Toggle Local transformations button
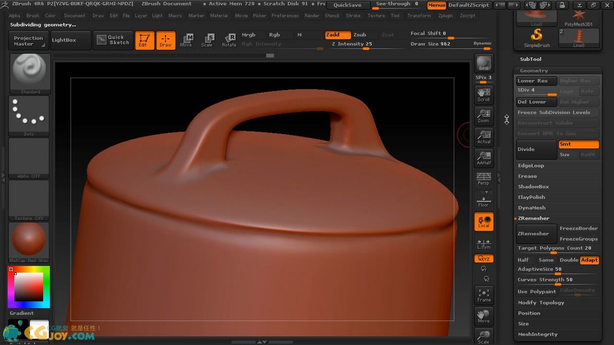 coord(484,221)
